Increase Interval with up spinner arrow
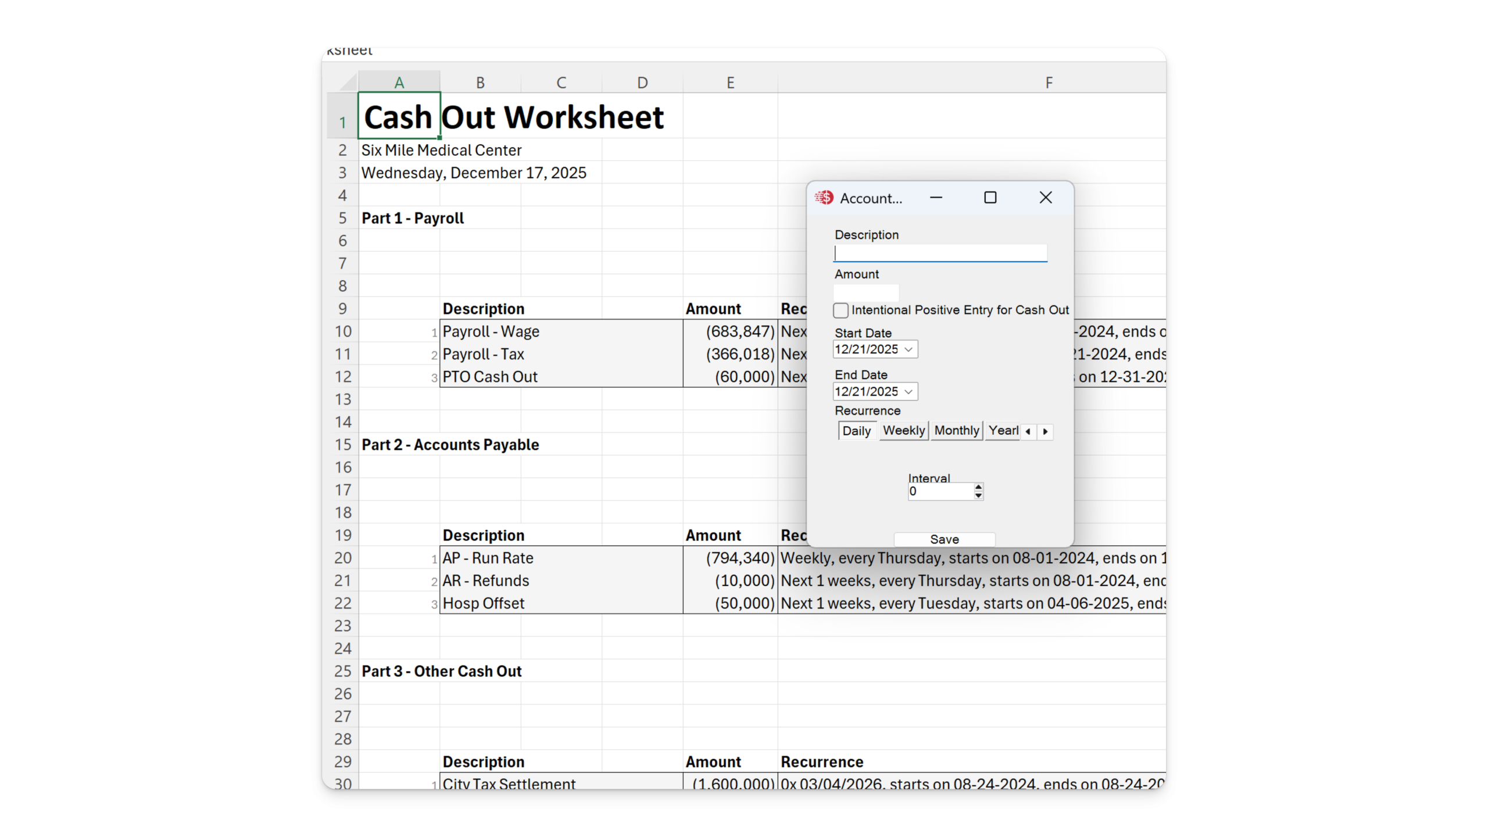The width and height of the screenshot is (1488, 837). click(x=978, y=487)
